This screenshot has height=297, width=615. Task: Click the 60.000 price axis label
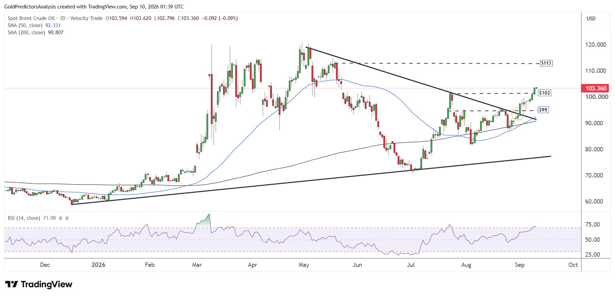594,201
